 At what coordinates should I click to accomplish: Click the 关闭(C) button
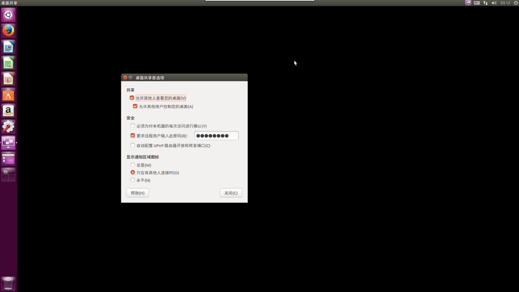[231, 193]
